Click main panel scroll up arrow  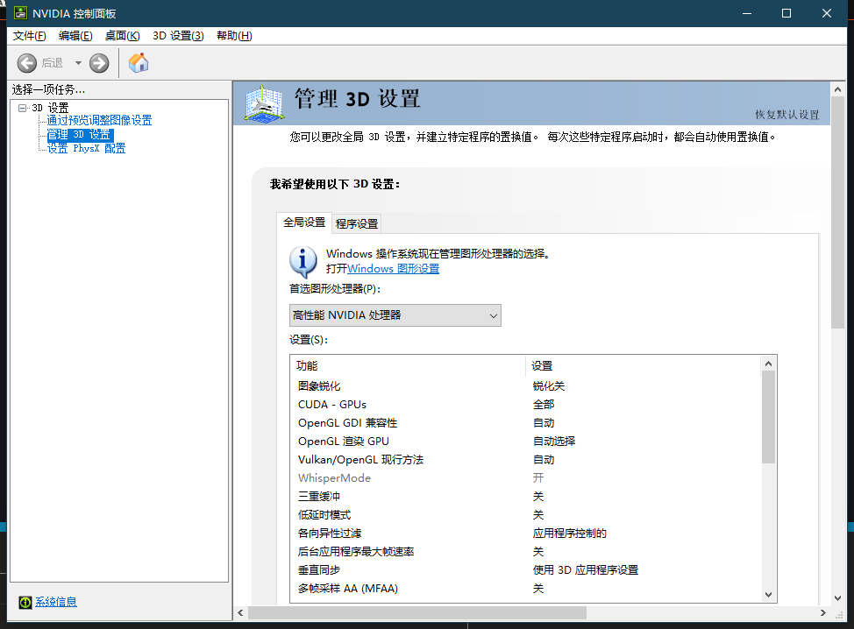click(x=837, y=89)
